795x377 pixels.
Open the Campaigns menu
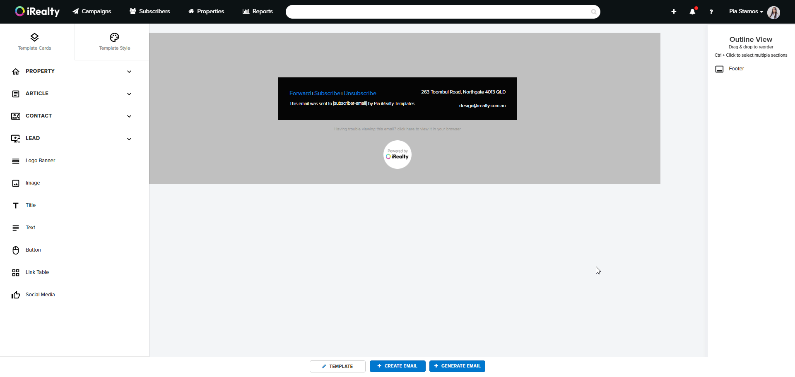[x=92, y=12]
